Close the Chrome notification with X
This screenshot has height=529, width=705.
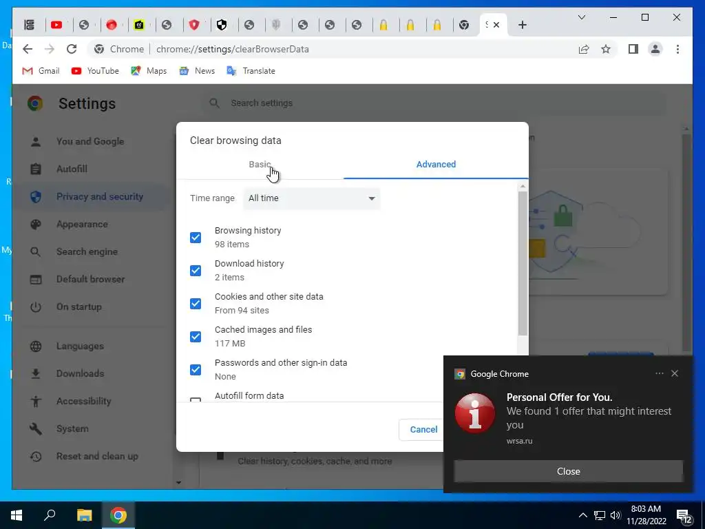[675, 373]
